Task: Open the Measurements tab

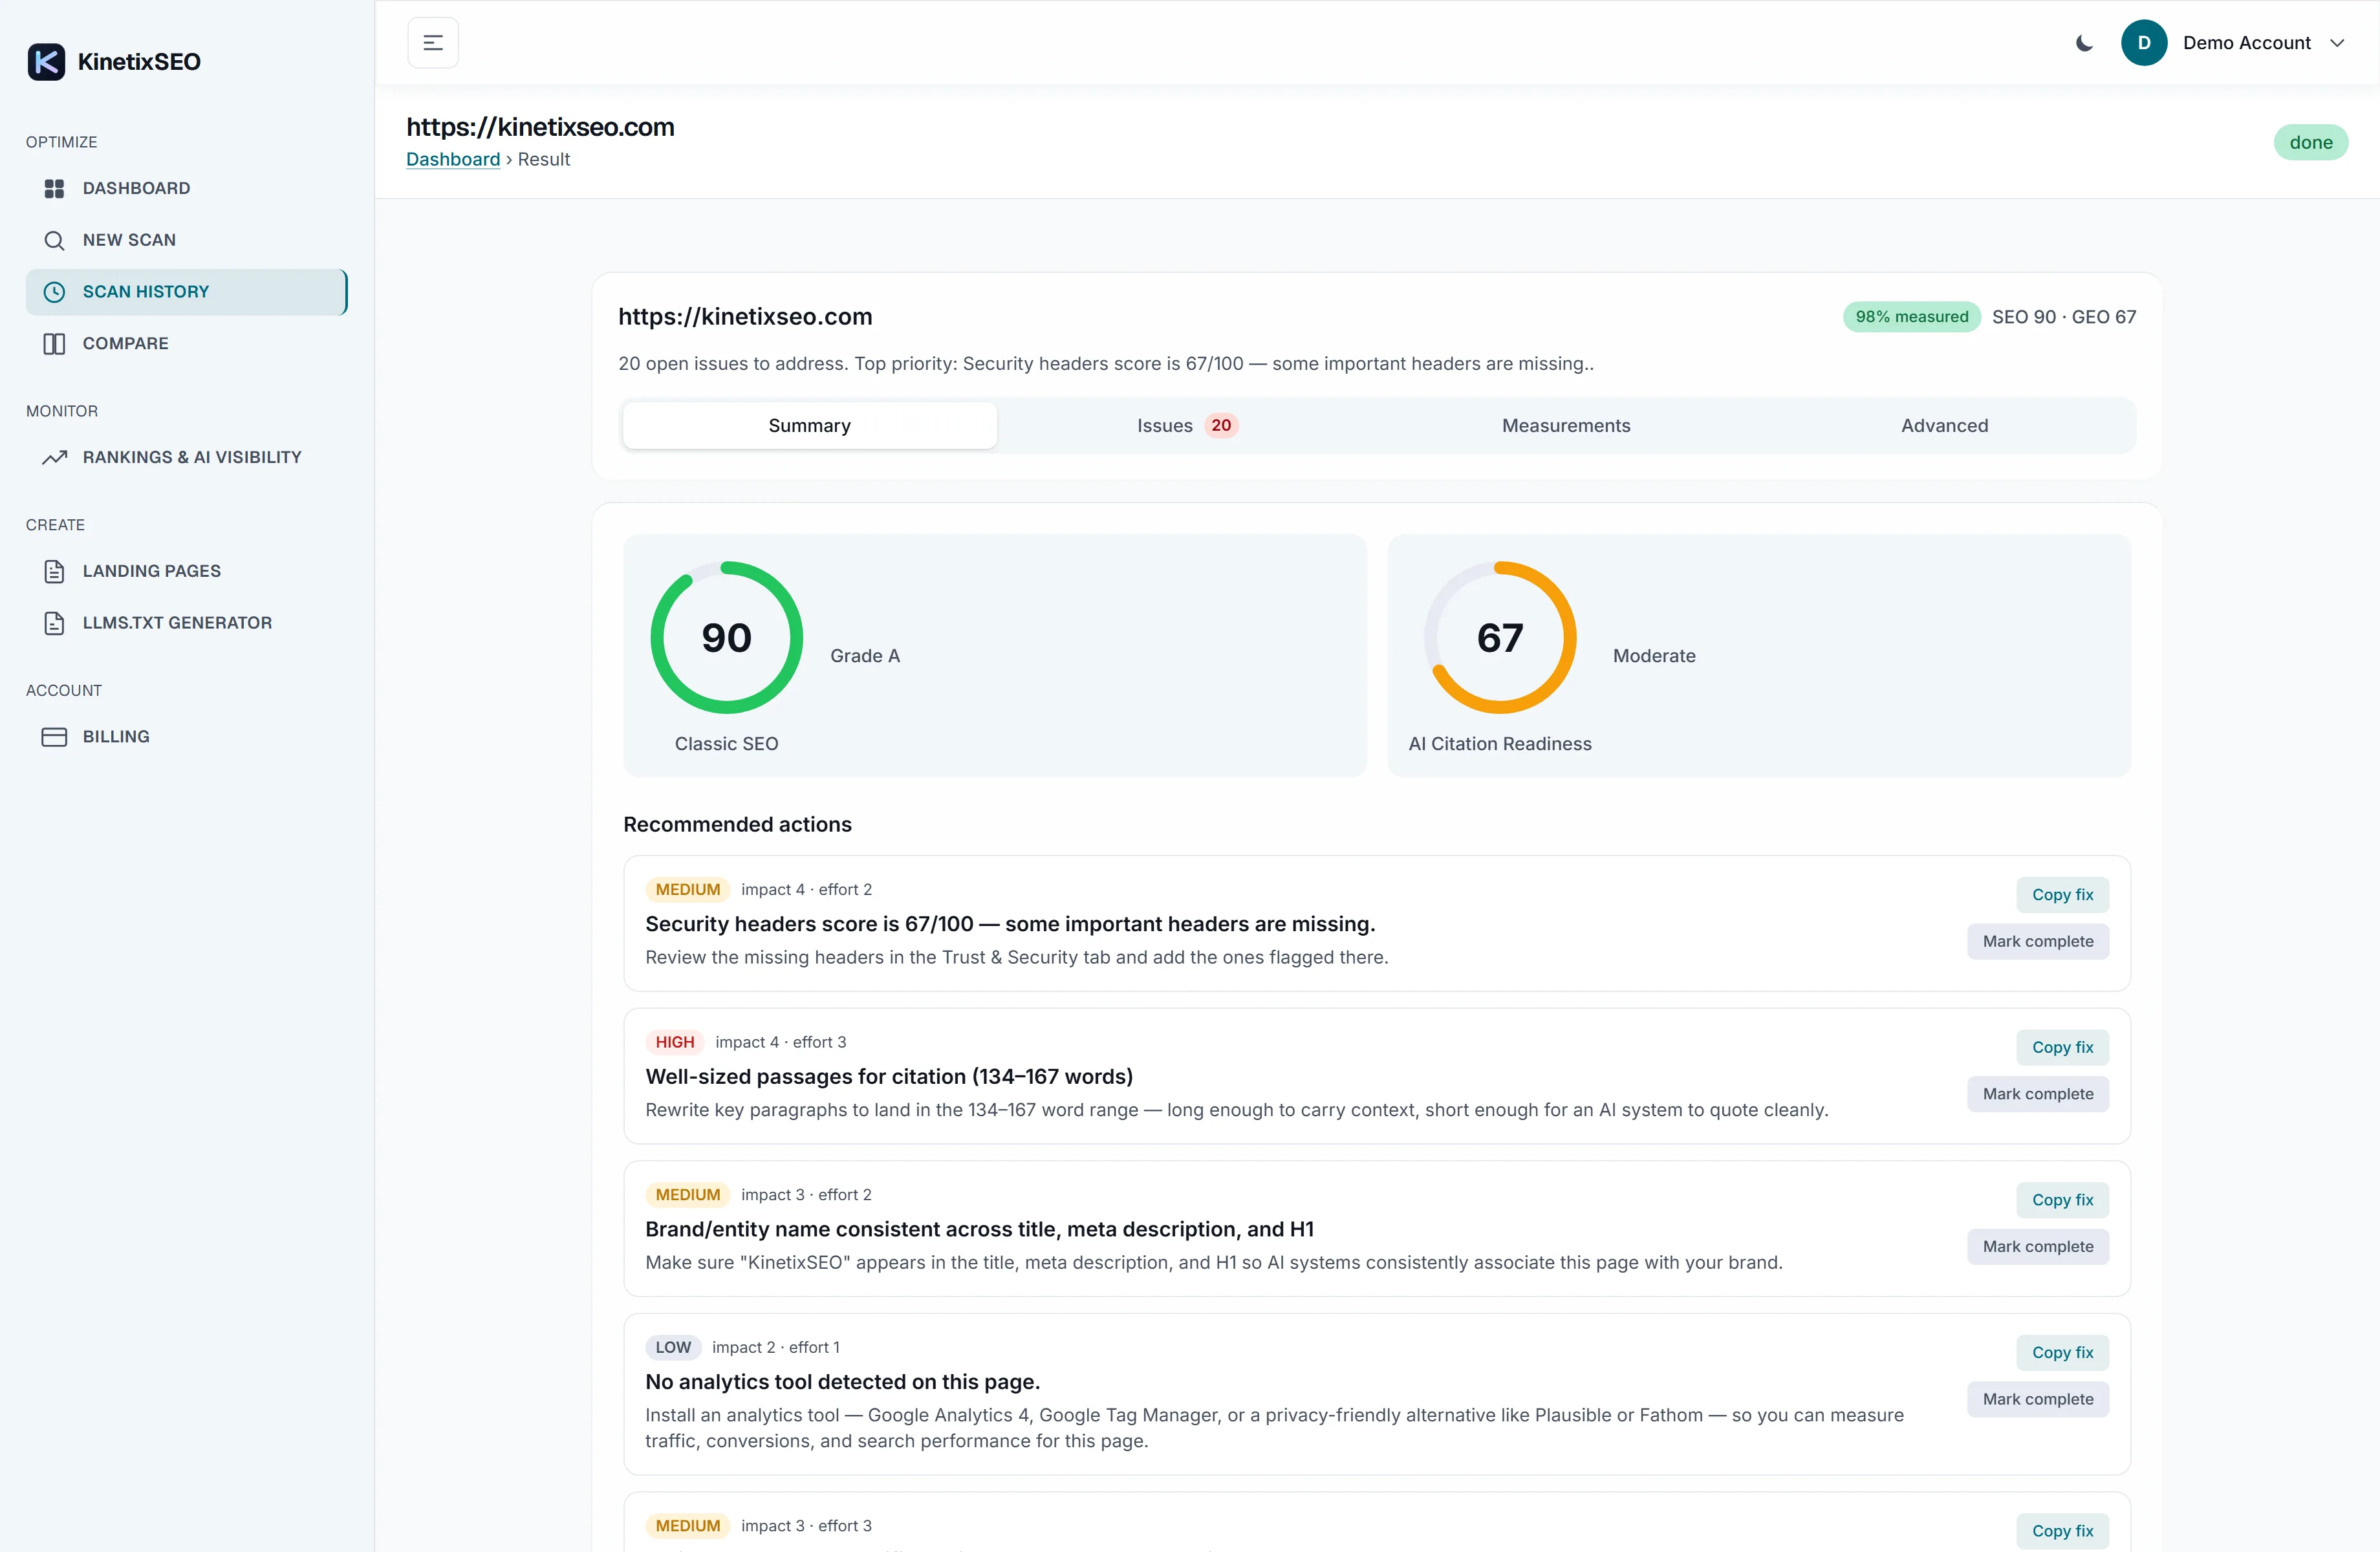Action: (x=1566, y=426)
